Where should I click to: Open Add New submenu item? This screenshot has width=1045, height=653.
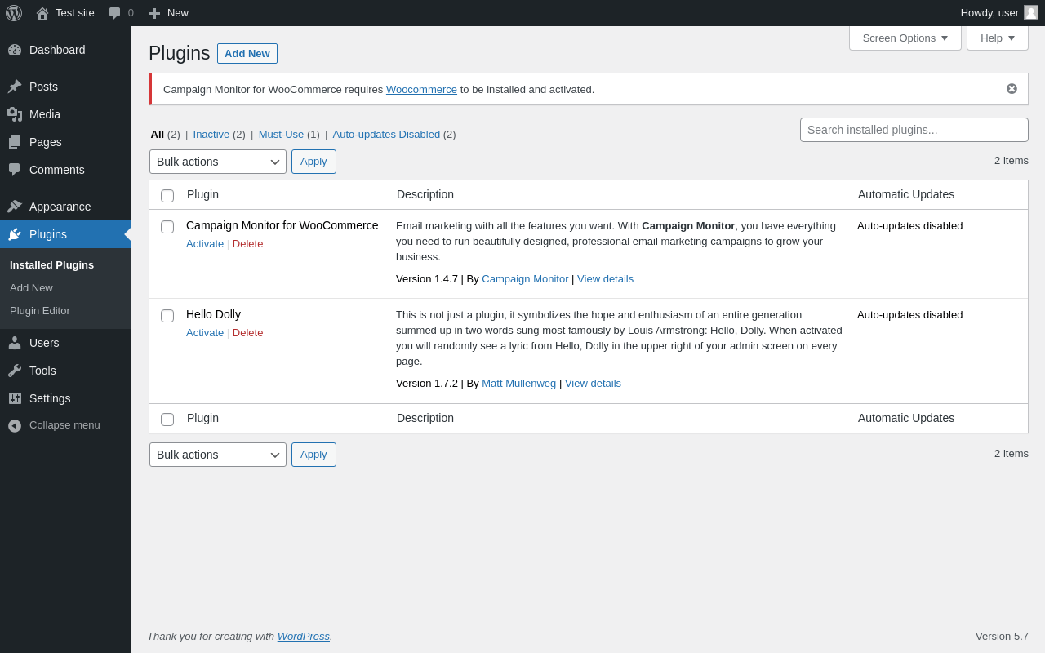[31, 288]
